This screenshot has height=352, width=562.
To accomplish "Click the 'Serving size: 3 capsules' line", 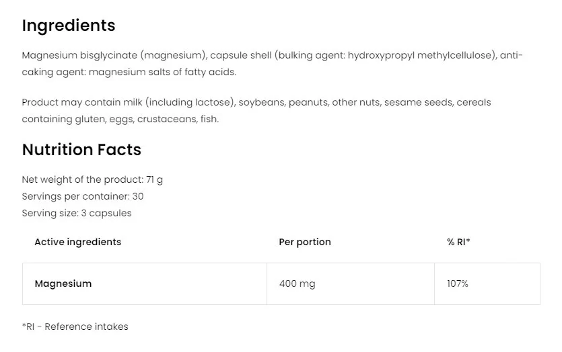I will coord(77,214).
